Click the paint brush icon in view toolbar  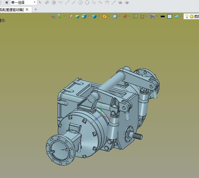[70, 17]
